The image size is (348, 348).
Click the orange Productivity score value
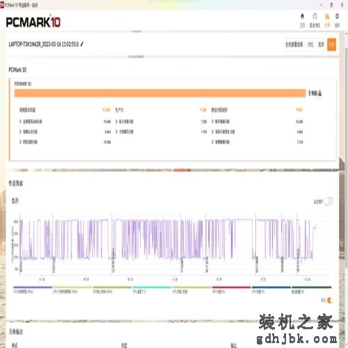point(203,110)
